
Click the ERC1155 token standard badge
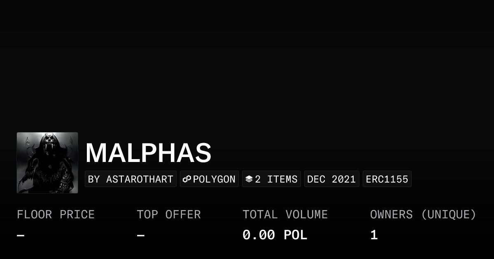coord(387,179)
